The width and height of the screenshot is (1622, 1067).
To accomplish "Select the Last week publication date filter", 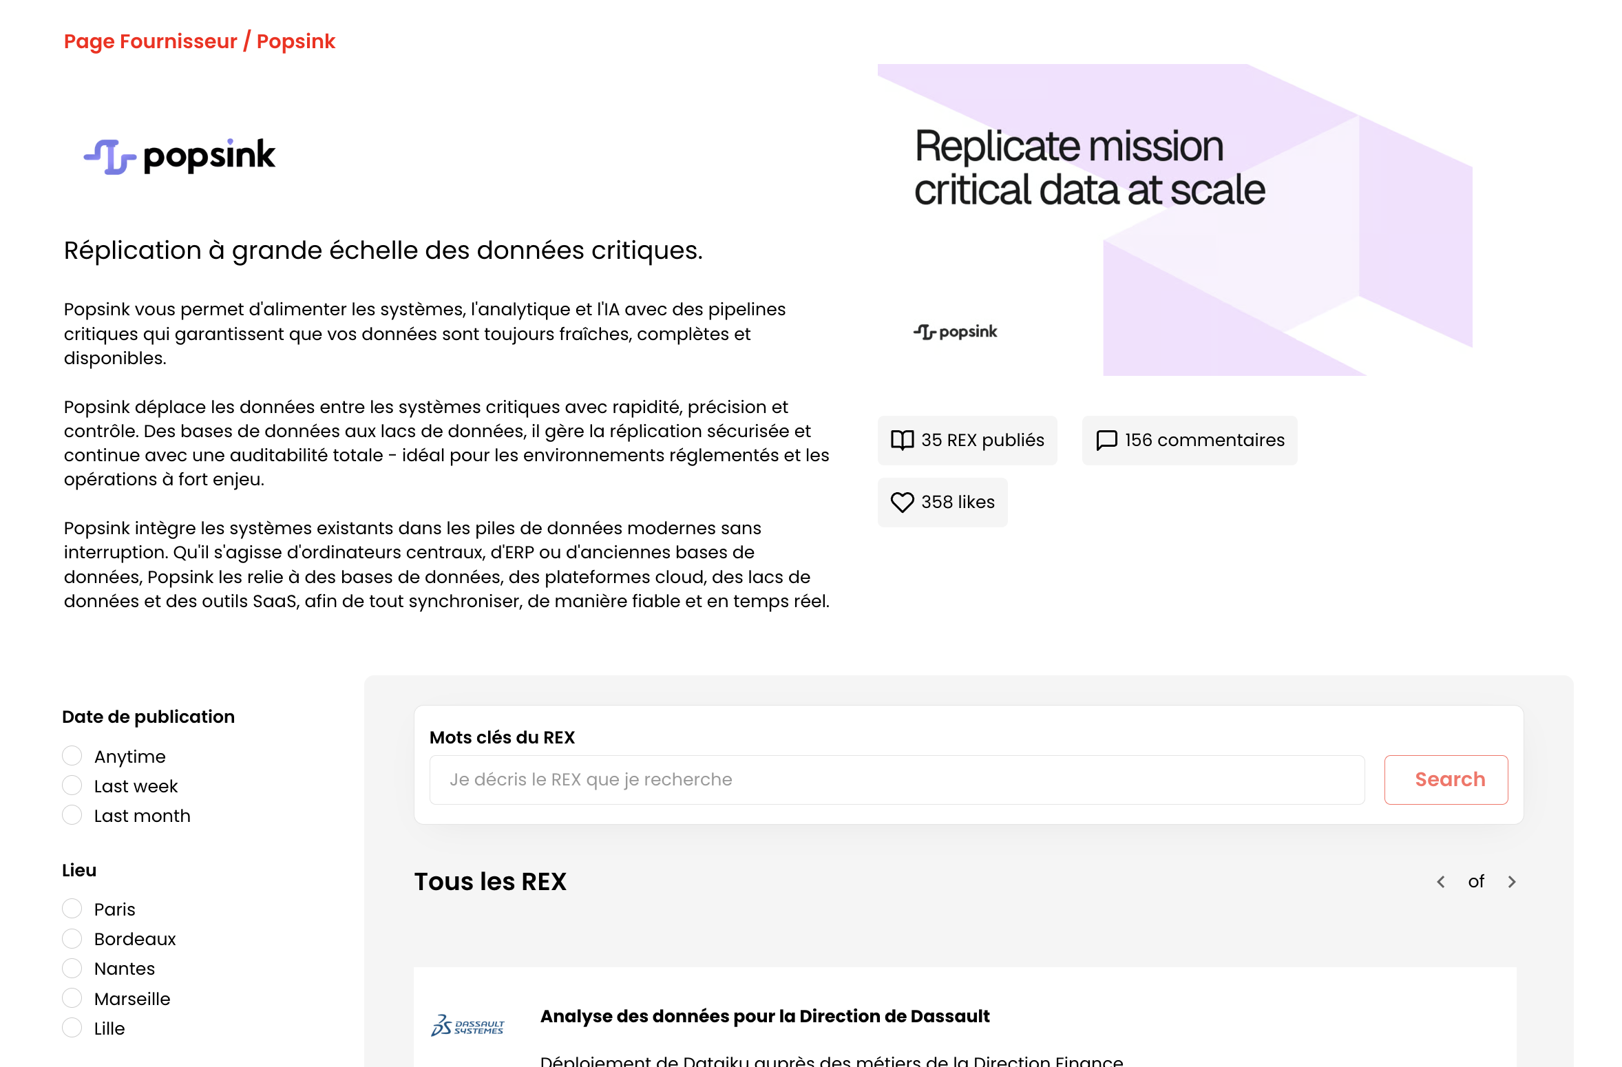I will click(72, 785).
